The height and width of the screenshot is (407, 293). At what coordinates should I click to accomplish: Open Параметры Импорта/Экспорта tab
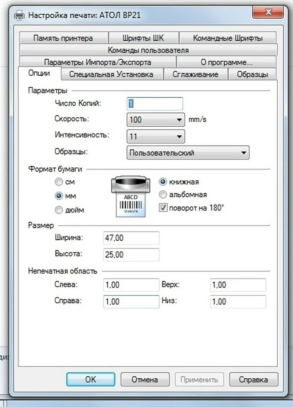pyautogui.click(x=97, y=62)
